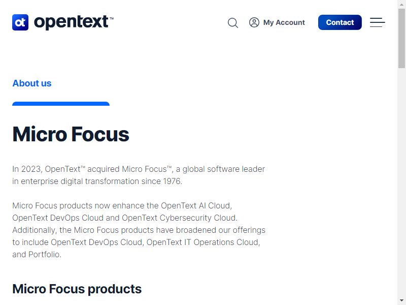Click the vertical scrollbar thumb

coord(401,39)
